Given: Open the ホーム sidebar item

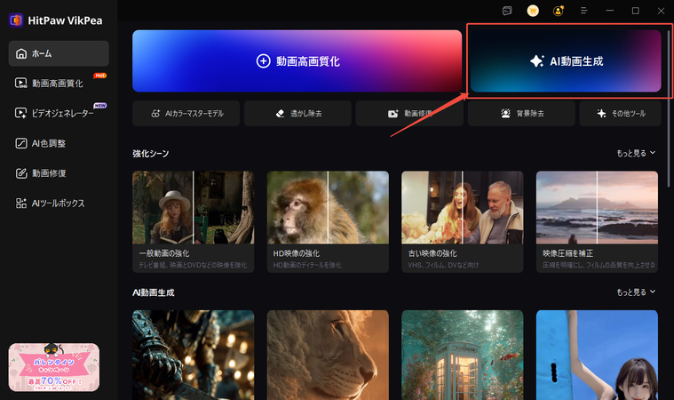Looking at the screenshot, I should click(x=59, y=53).
